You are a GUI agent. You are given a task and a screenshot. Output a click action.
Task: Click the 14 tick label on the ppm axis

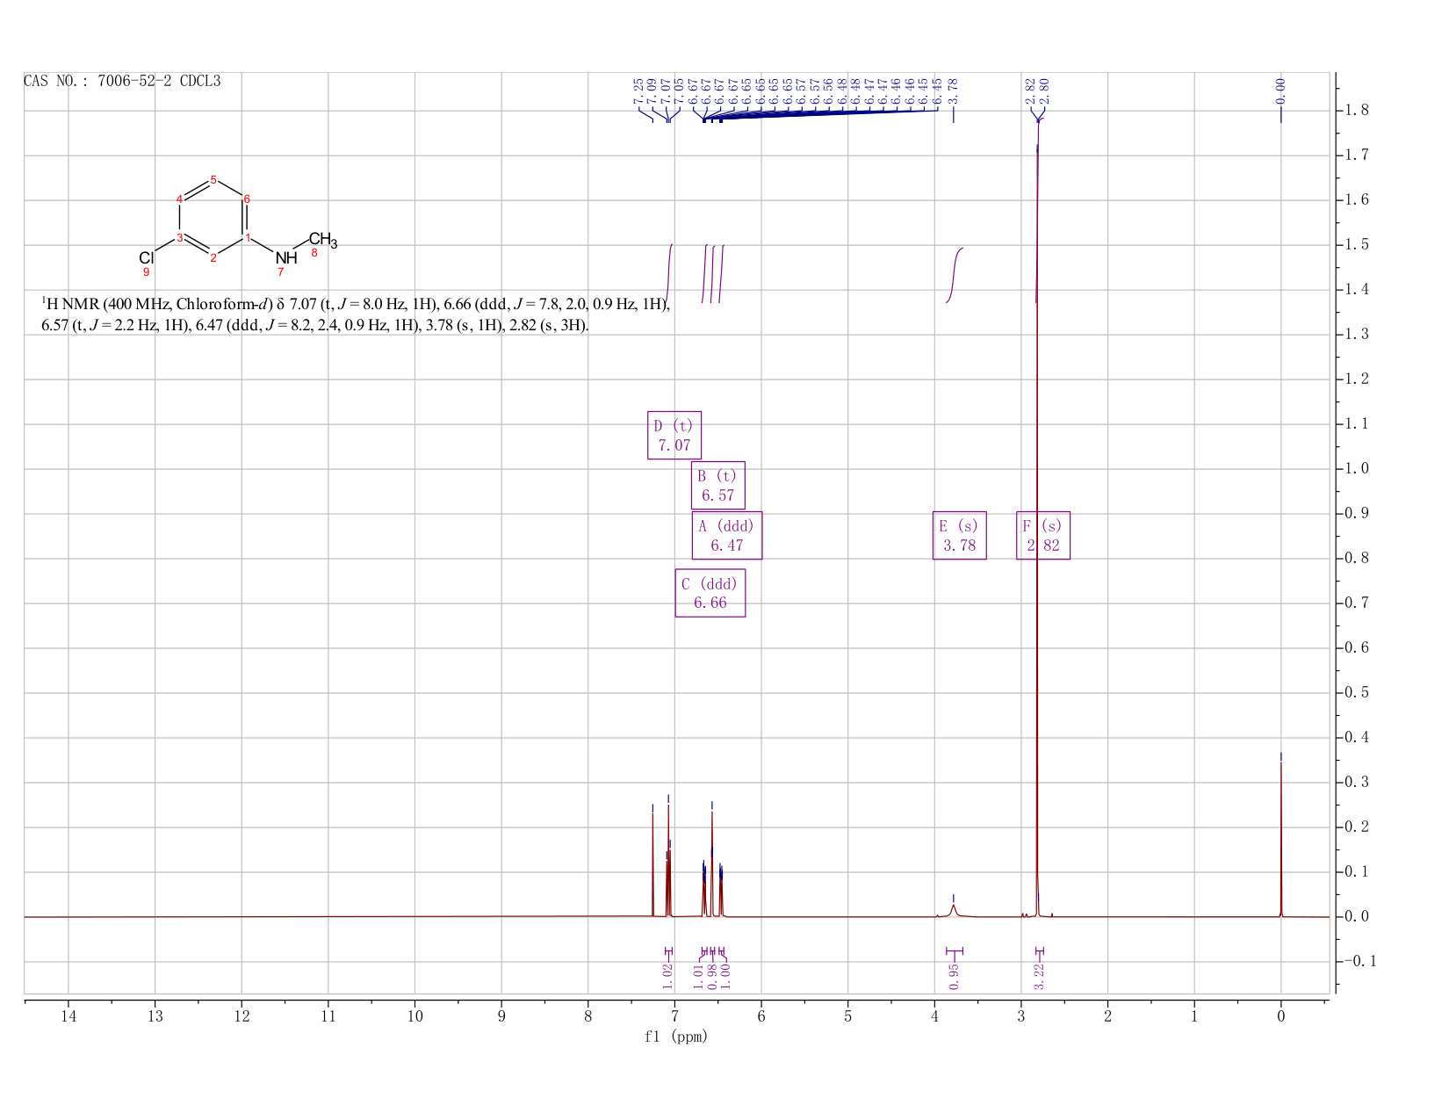point(68,1016)
